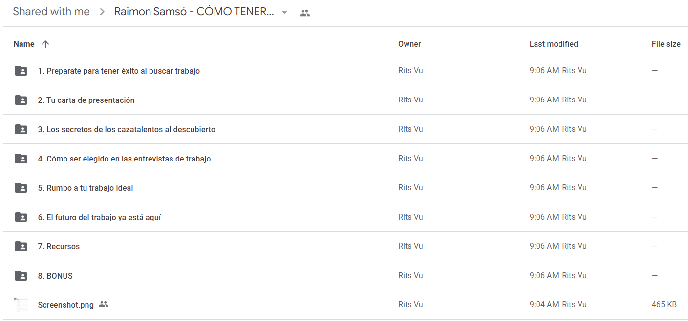Select the shared folder icon for Rumbo a tu trabajo ideal

(21, 188)
